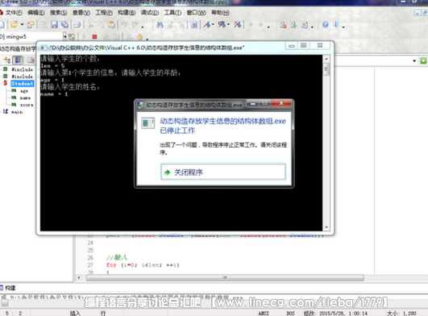Viewport: 428px width, 316px height.
Task: Click the toggle bookmark icon
Action: pyautogui.click(x=207, y=25)
